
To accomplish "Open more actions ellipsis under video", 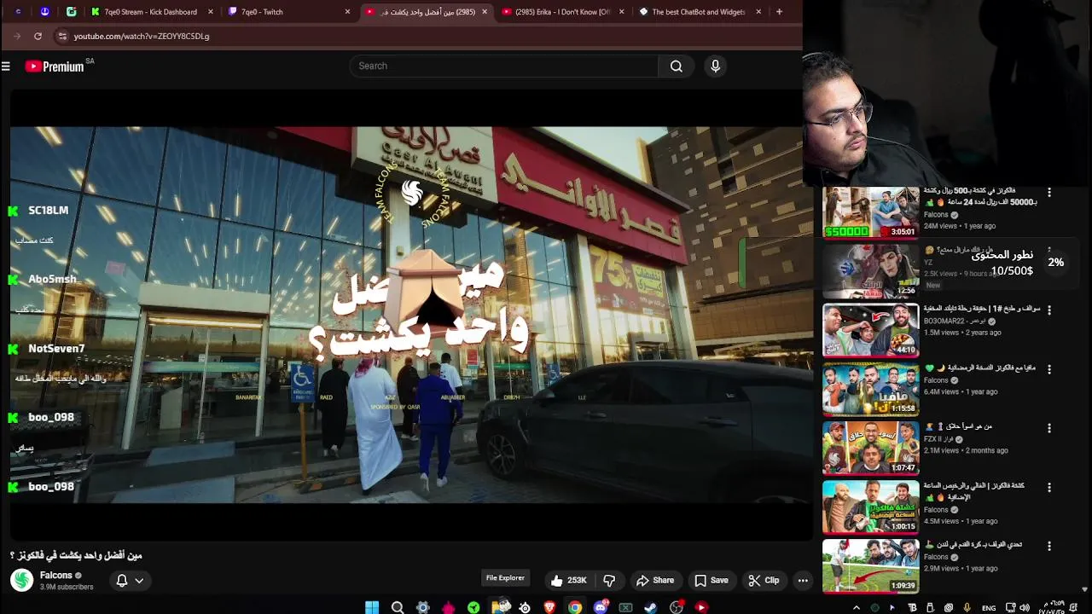I will (x=802, y=581).
